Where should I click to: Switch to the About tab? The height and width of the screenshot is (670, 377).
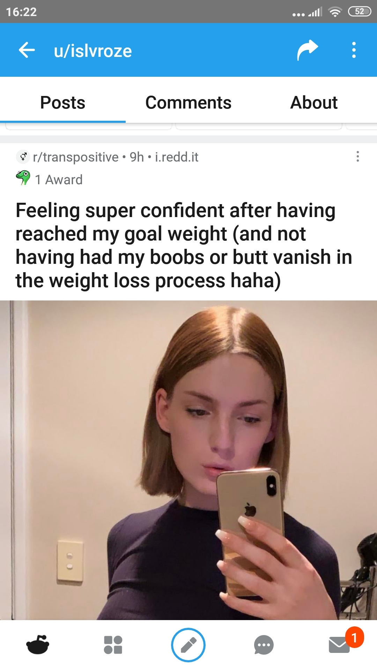pos(314,103)
